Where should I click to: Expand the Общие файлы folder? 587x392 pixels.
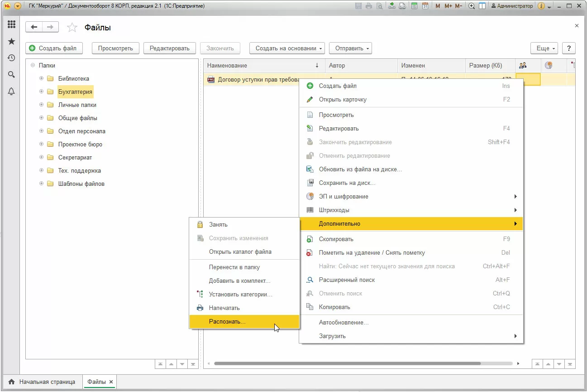[42, 118]
